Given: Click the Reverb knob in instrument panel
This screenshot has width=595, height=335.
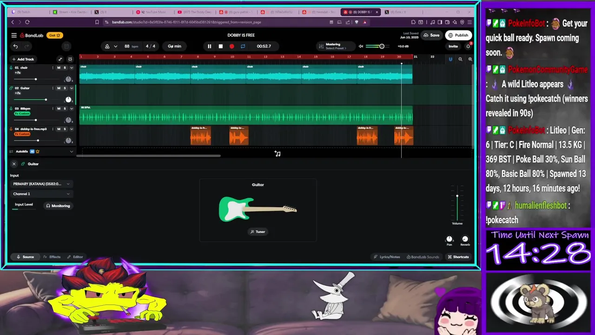Looking at the screenshot, I should [465, 239].
